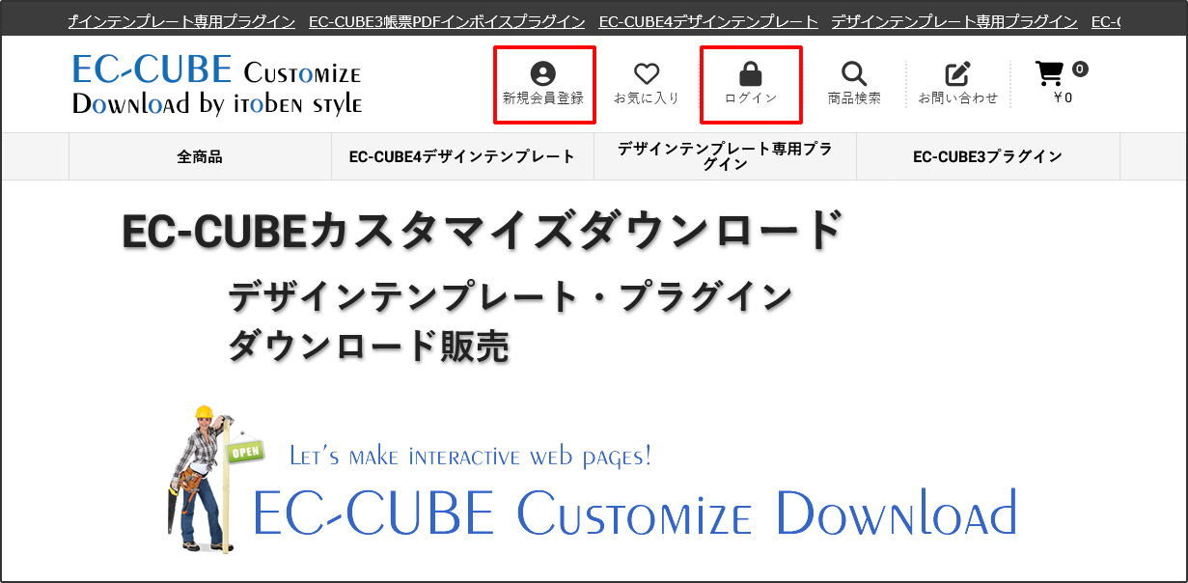
Task: Open お気に入り heart icon
Action: [x=647, y=73]
